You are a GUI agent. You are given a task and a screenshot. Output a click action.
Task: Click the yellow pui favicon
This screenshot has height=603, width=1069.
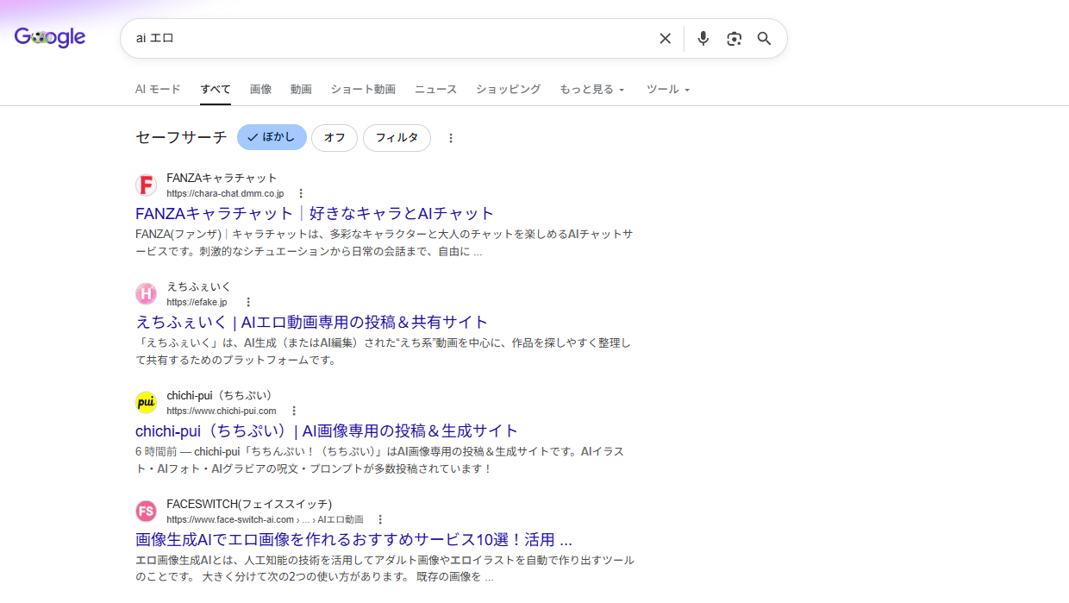point(146,403)
